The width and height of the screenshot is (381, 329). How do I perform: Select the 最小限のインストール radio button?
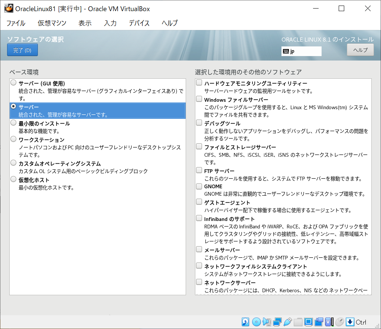[13, 123]
